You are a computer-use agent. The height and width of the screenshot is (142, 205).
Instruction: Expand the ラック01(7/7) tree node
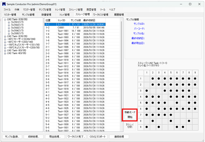point(9,22)
